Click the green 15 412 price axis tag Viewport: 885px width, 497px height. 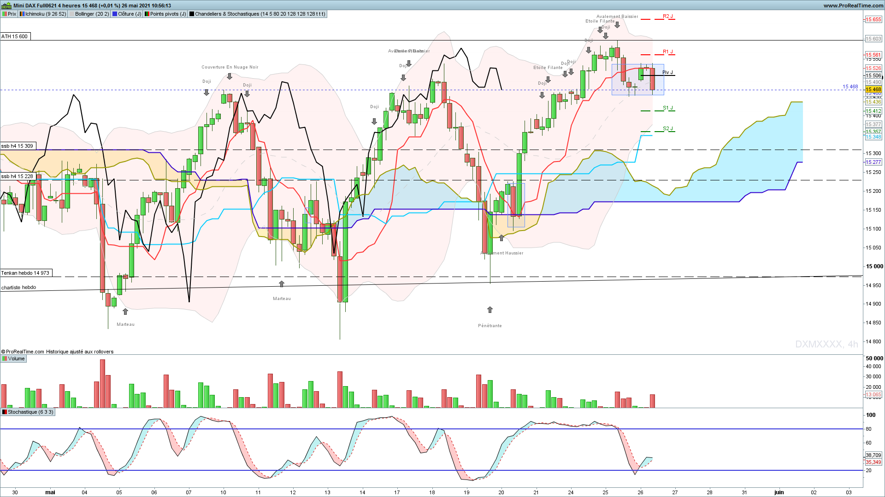tap(873, 111)
